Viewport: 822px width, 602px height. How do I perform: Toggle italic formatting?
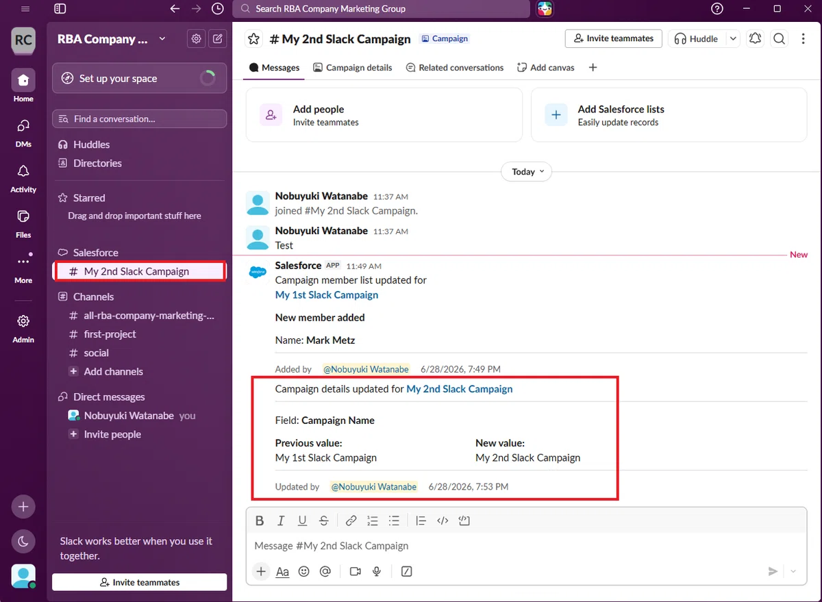coord(281,521)
